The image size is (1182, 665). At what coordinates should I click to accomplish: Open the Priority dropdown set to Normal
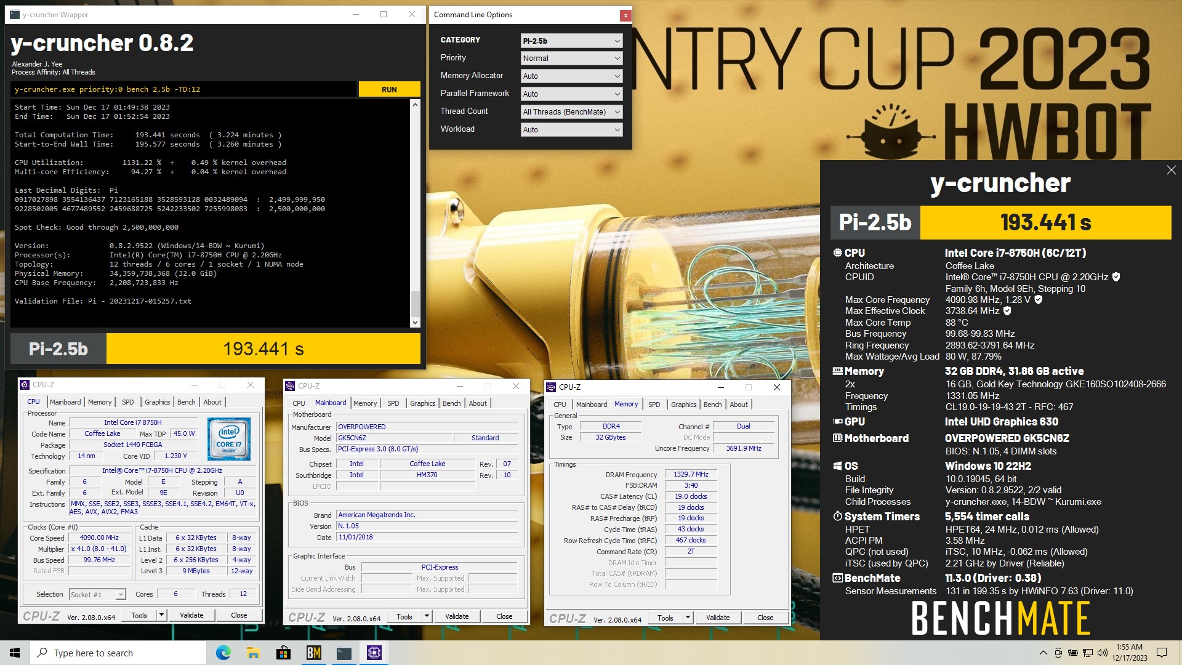tap(571, 58)
